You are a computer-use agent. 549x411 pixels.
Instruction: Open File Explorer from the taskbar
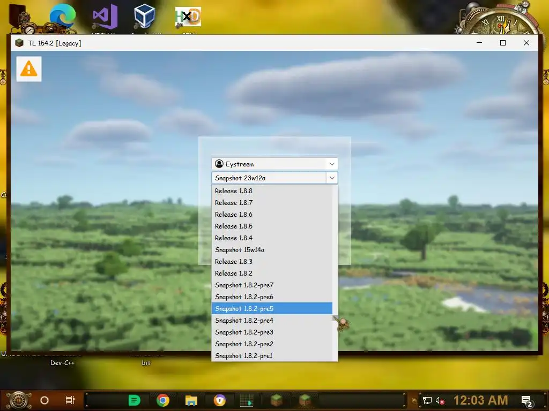pos(191,400)
